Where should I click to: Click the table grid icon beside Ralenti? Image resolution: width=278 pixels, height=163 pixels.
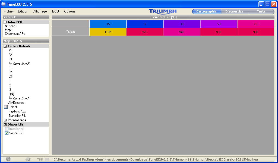pyautogui.click(x=6, y=107)
